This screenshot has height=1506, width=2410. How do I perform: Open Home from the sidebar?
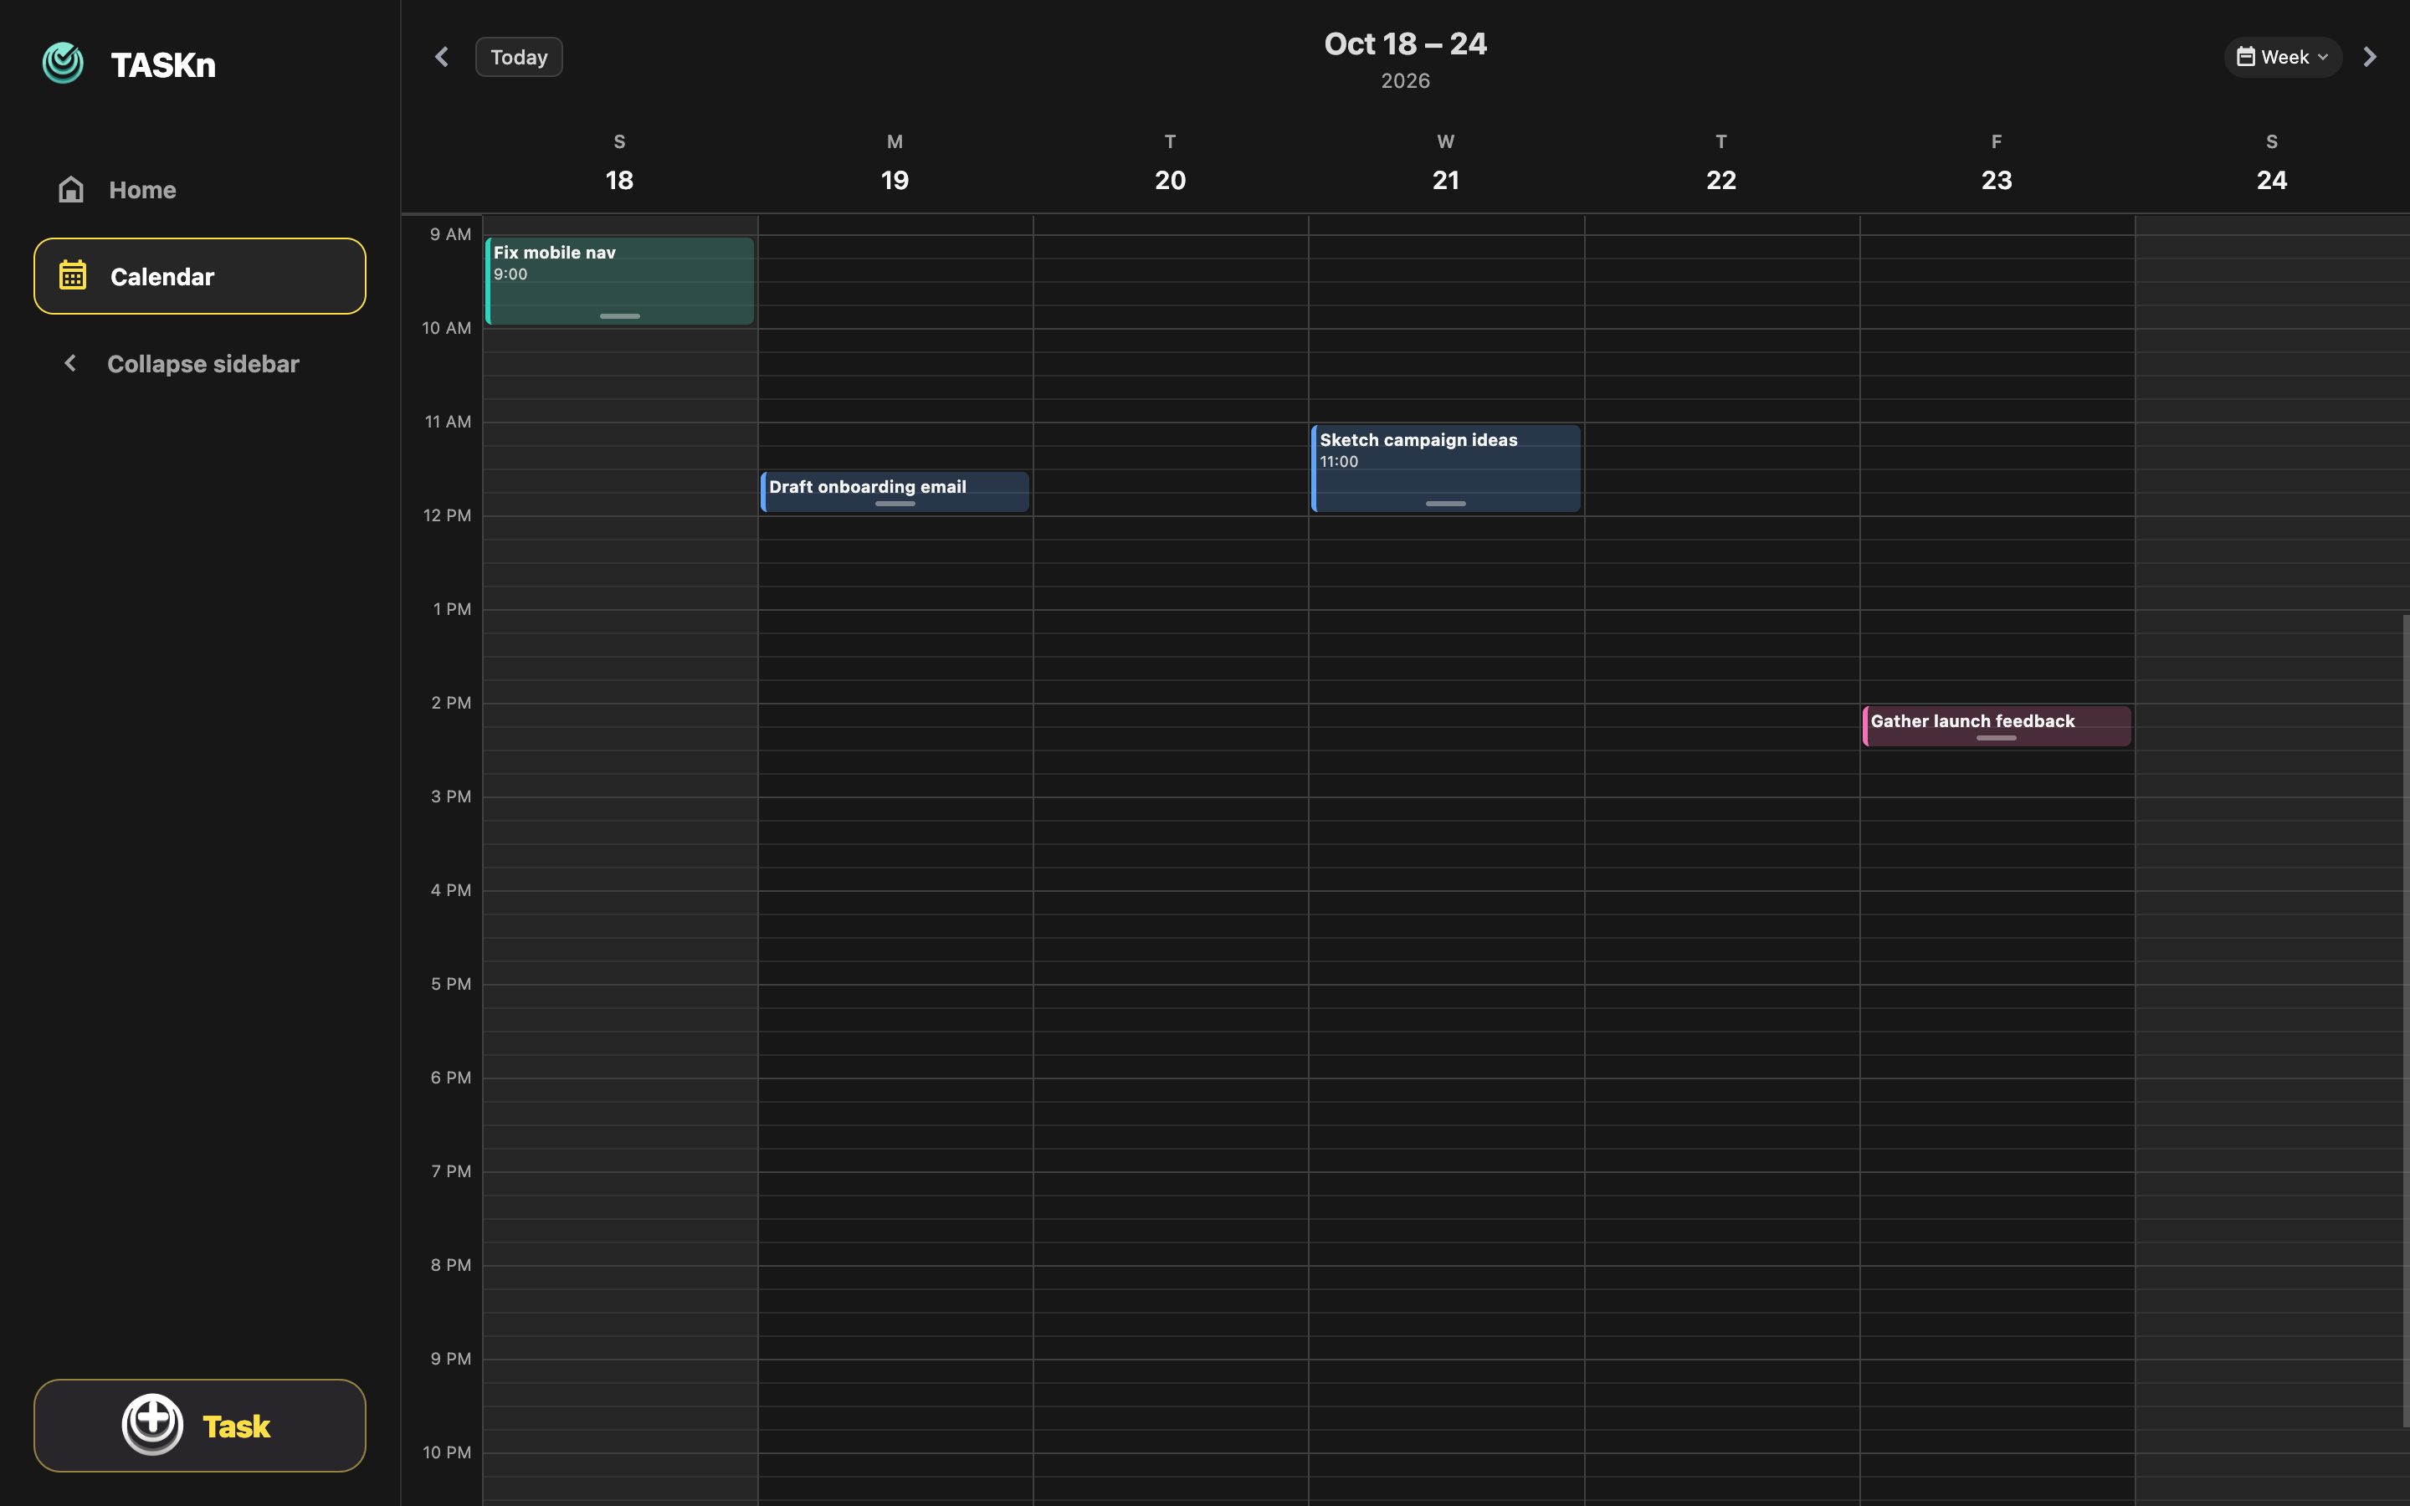pos(199,189)
